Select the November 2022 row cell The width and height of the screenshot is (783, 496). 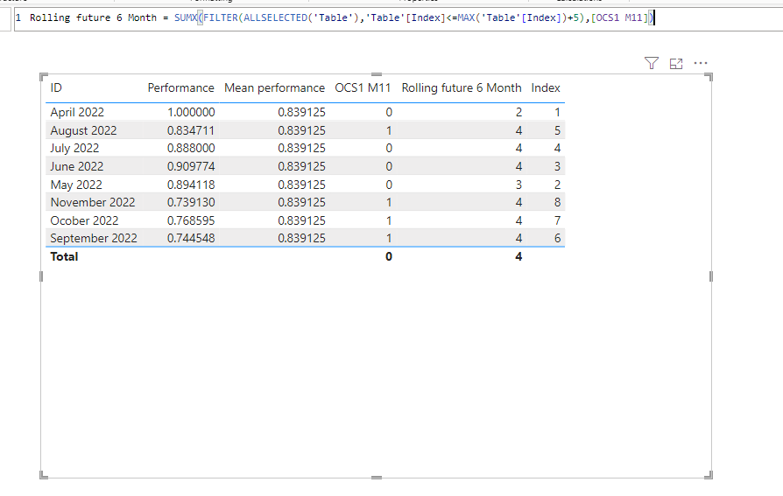coord(92,202)
